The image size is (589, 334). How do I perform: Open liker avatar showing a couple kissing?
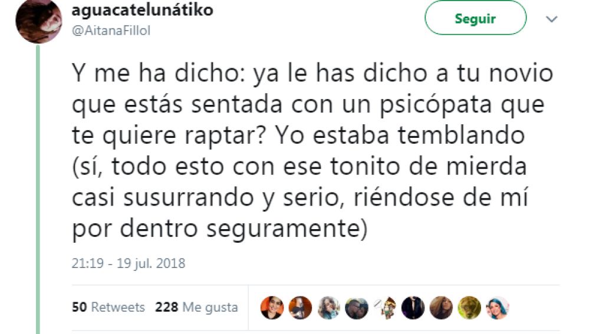[x=357, y=307]
